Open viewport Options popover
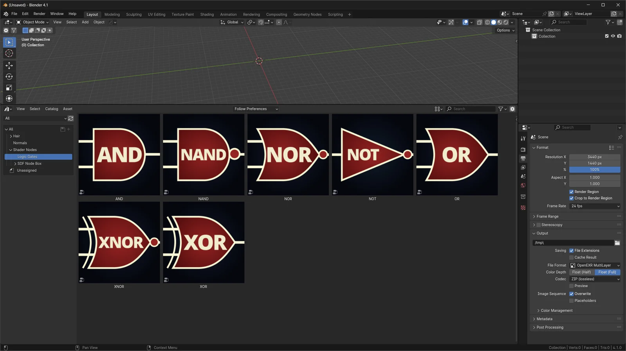 tap(505, 30)
